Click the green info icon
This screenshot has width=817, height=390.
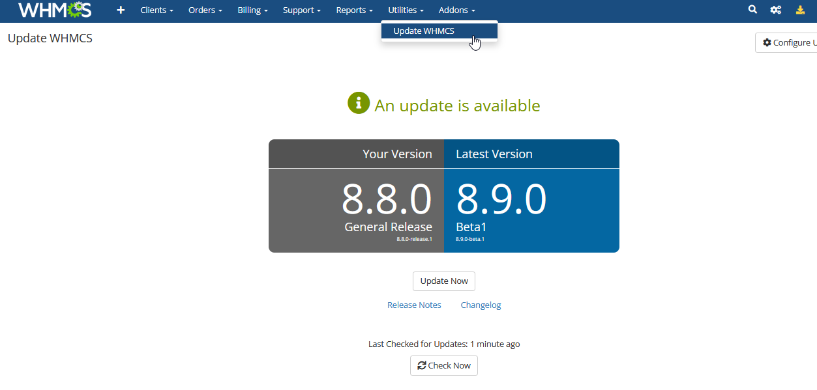pyautogui.click(x=359, y=103)
